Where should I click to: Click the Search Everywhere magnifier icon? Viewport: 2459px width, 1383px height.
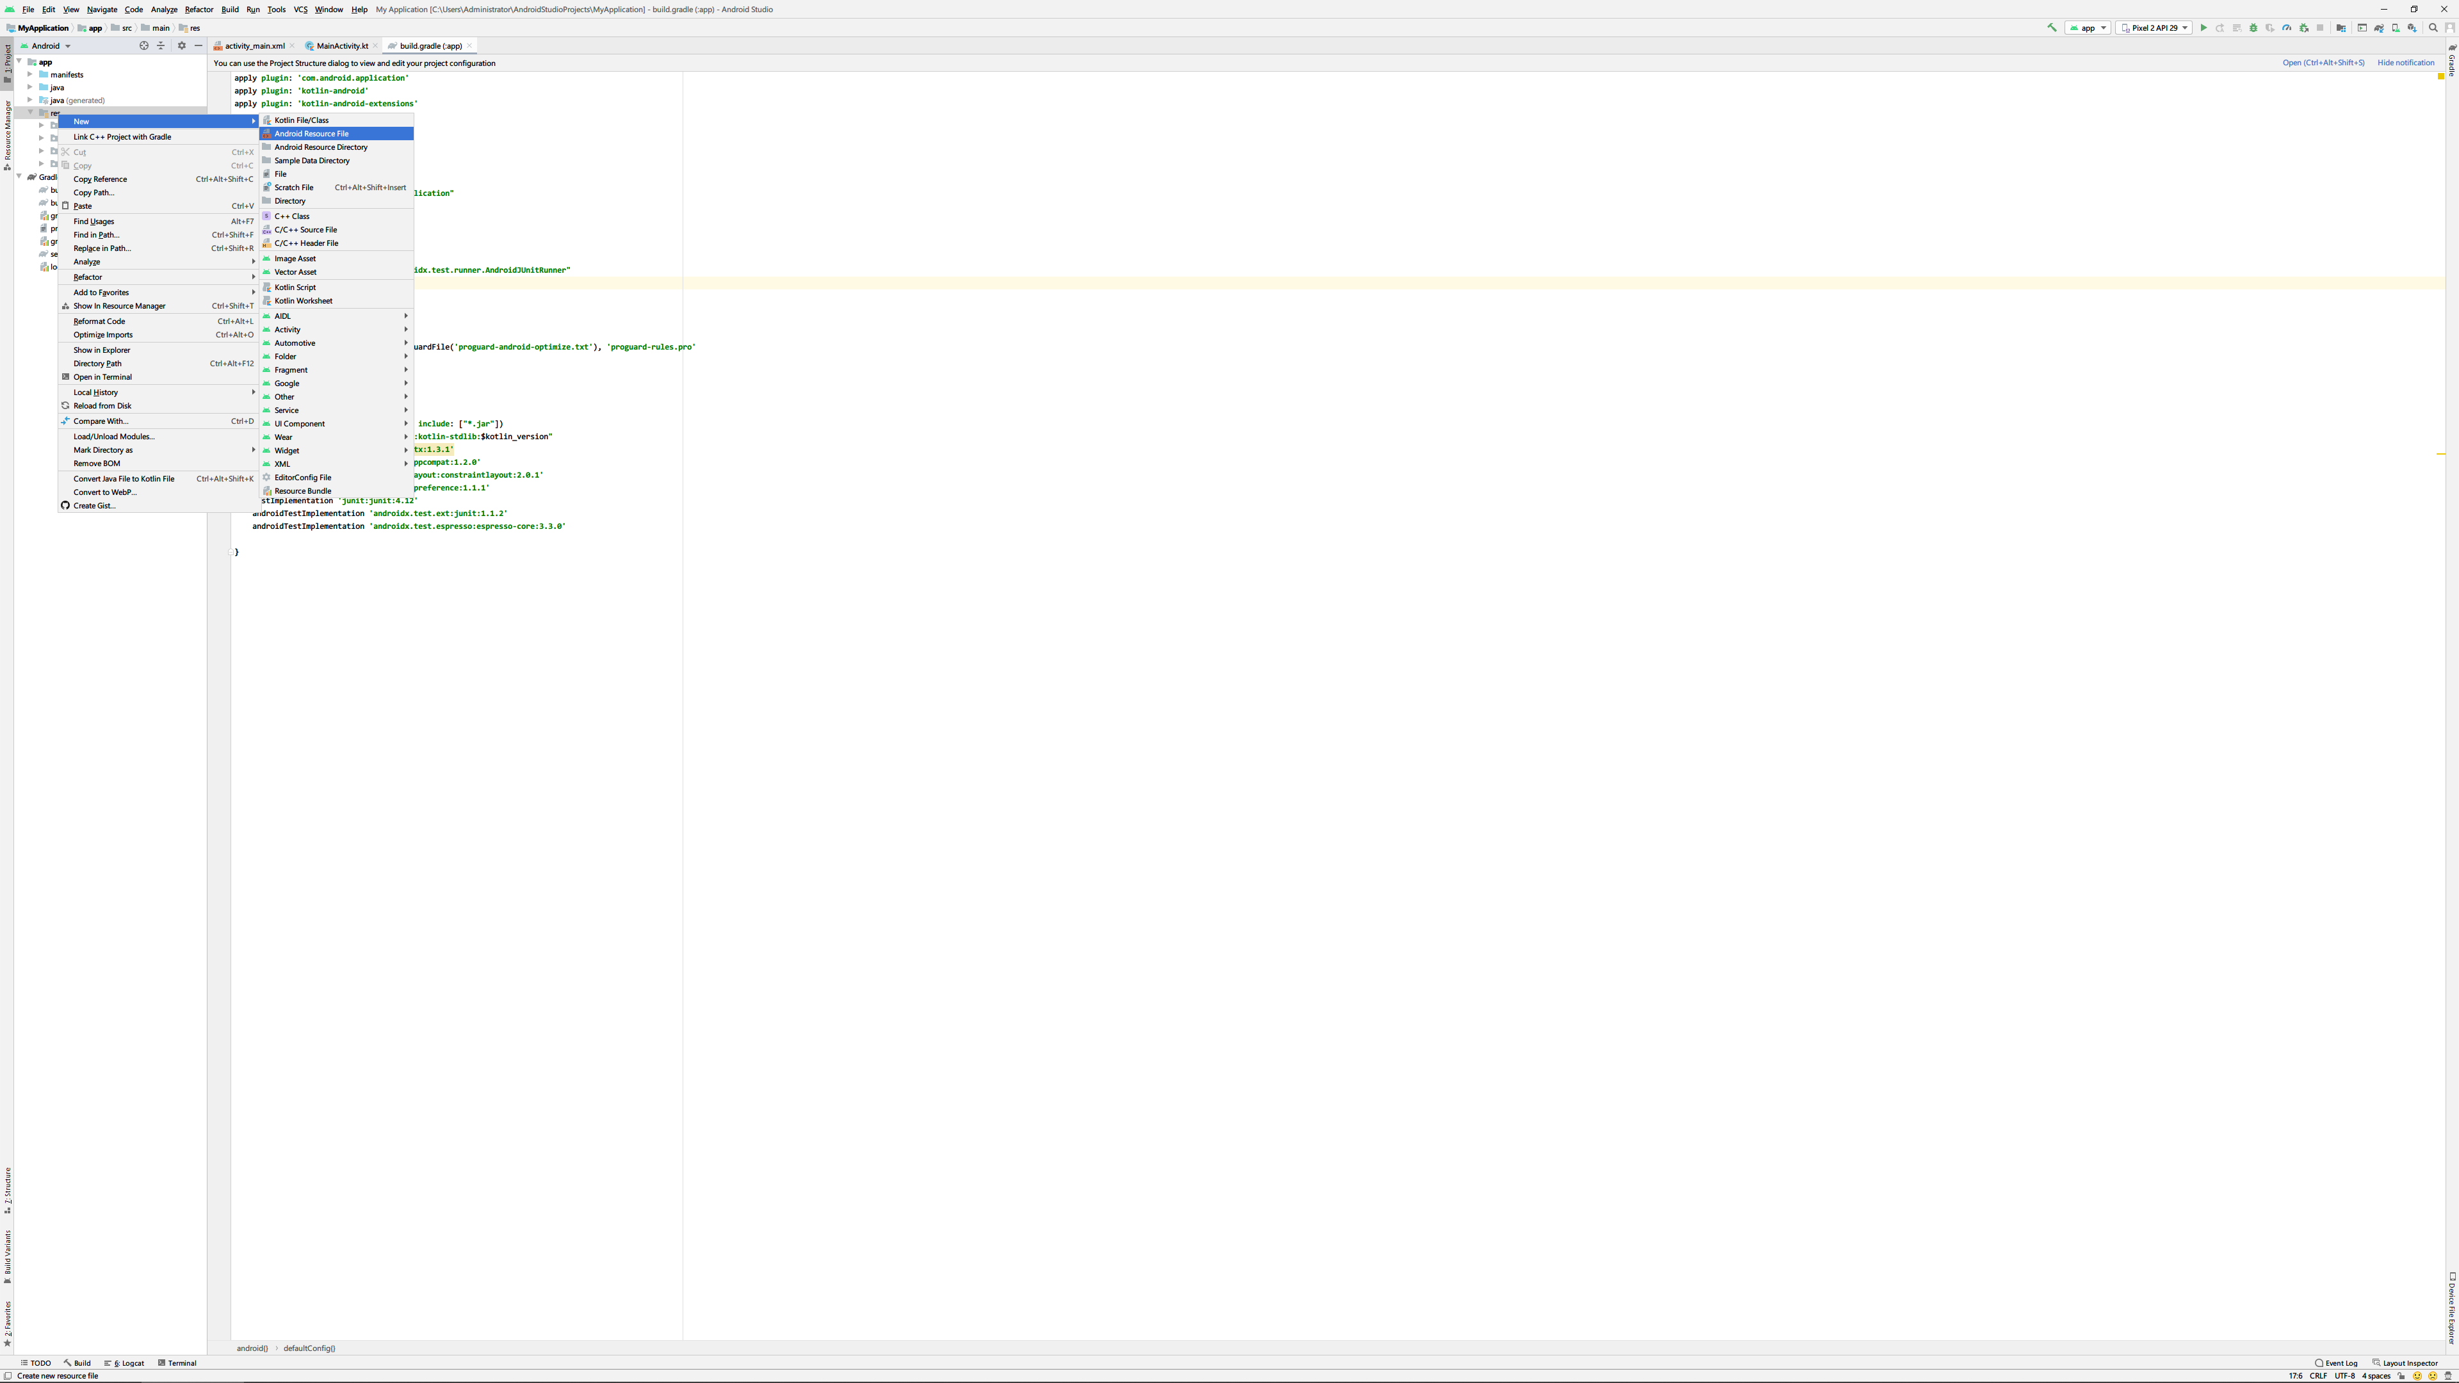[2433, 28]
